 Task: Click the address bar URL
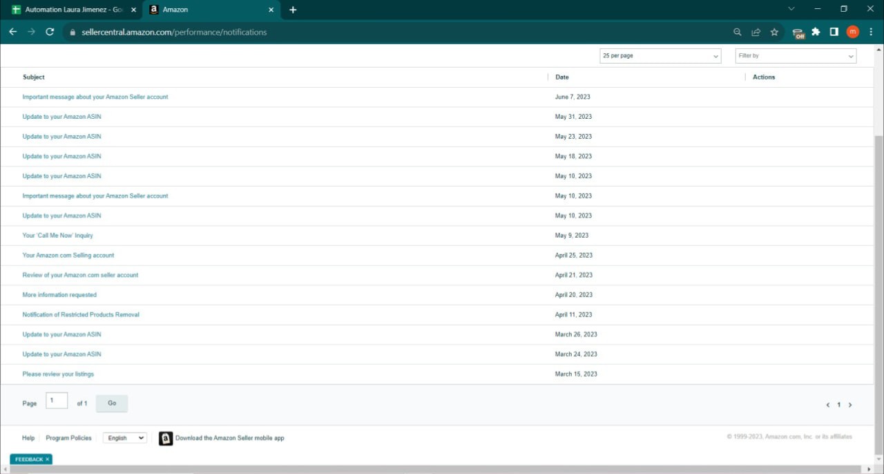[x=174, y=32]
